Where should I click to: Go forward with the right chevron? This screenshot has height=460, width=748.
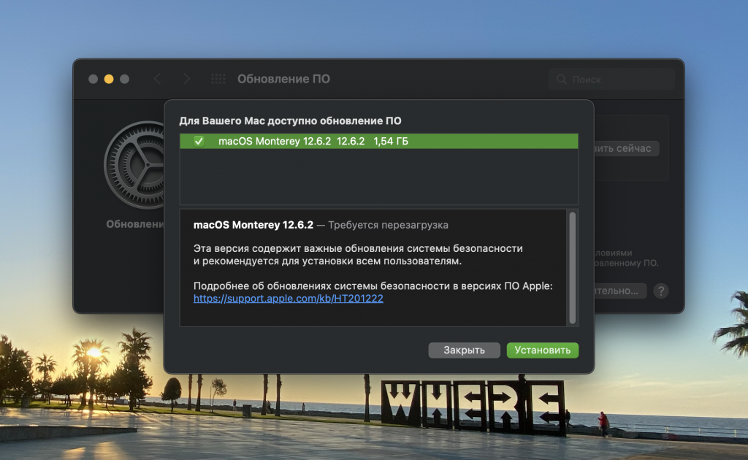tap(186, 79)
